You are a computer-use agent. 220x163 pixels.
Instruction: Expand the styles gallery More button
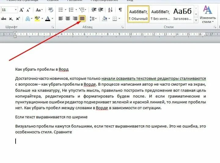pos(196,20)
